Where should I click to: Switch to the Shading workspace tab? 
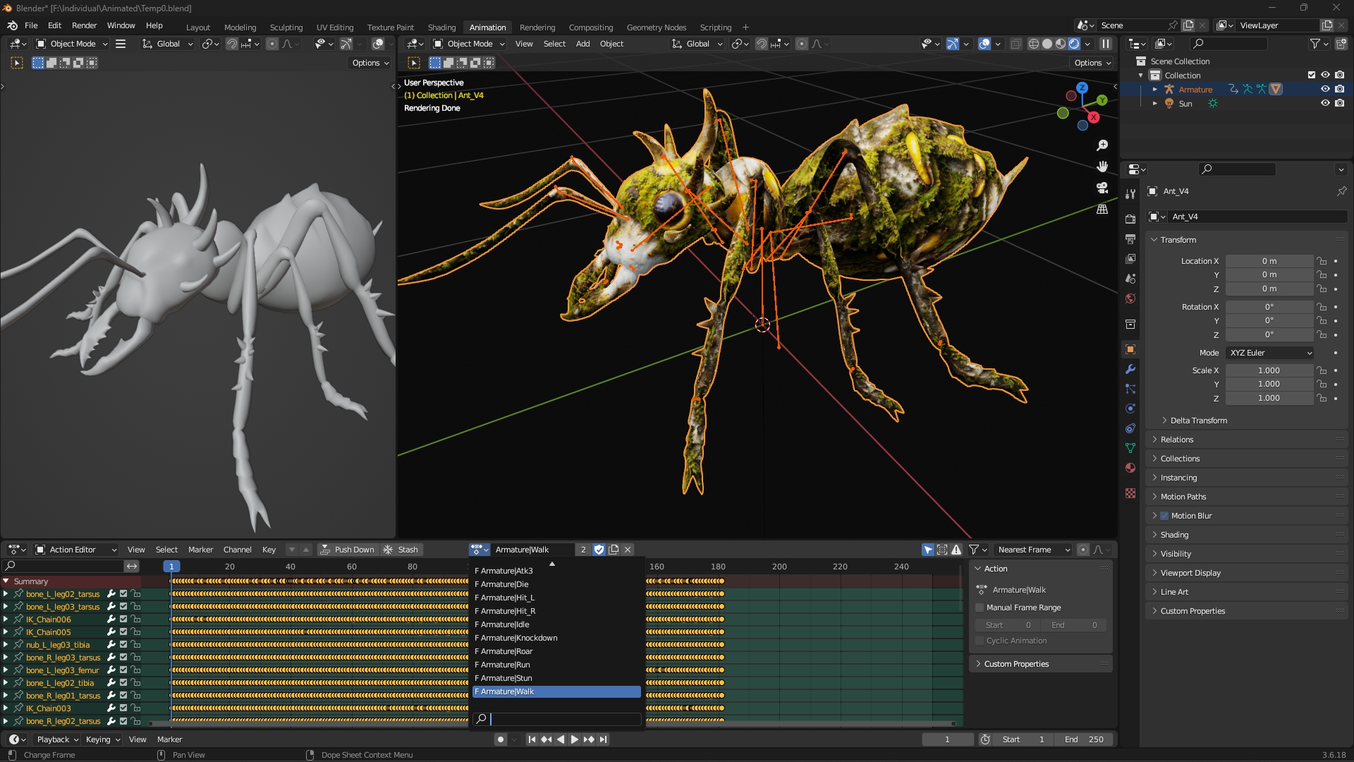[441, 28]
